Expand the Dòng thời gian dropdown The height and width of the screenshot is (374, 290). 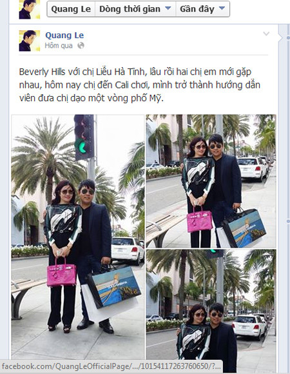click(168, 8)
